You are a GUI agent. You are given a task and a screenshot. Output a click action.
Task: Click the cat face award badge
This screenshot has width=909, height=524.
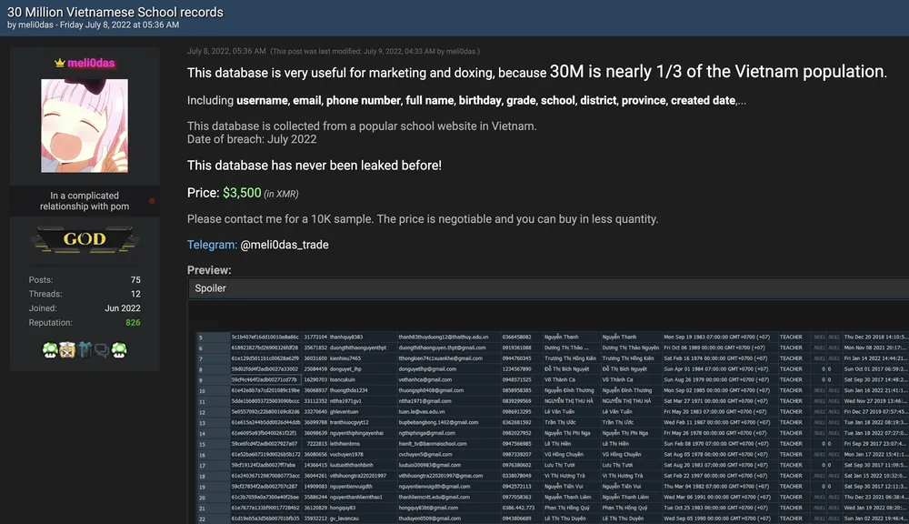67,349
